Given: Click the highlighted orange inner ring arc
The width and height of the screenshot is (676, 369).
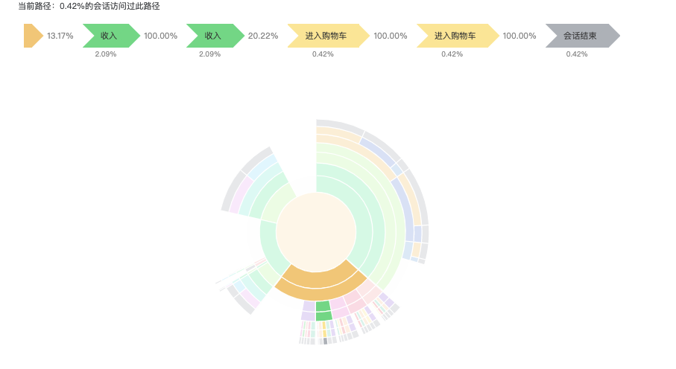Looking at the screenshot, I should pos(319,281).
